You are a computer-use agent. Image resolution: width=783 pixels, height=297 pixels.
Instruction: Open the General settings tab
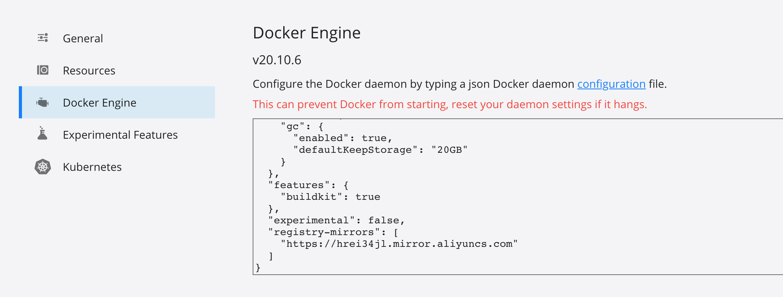coord(83,38)
